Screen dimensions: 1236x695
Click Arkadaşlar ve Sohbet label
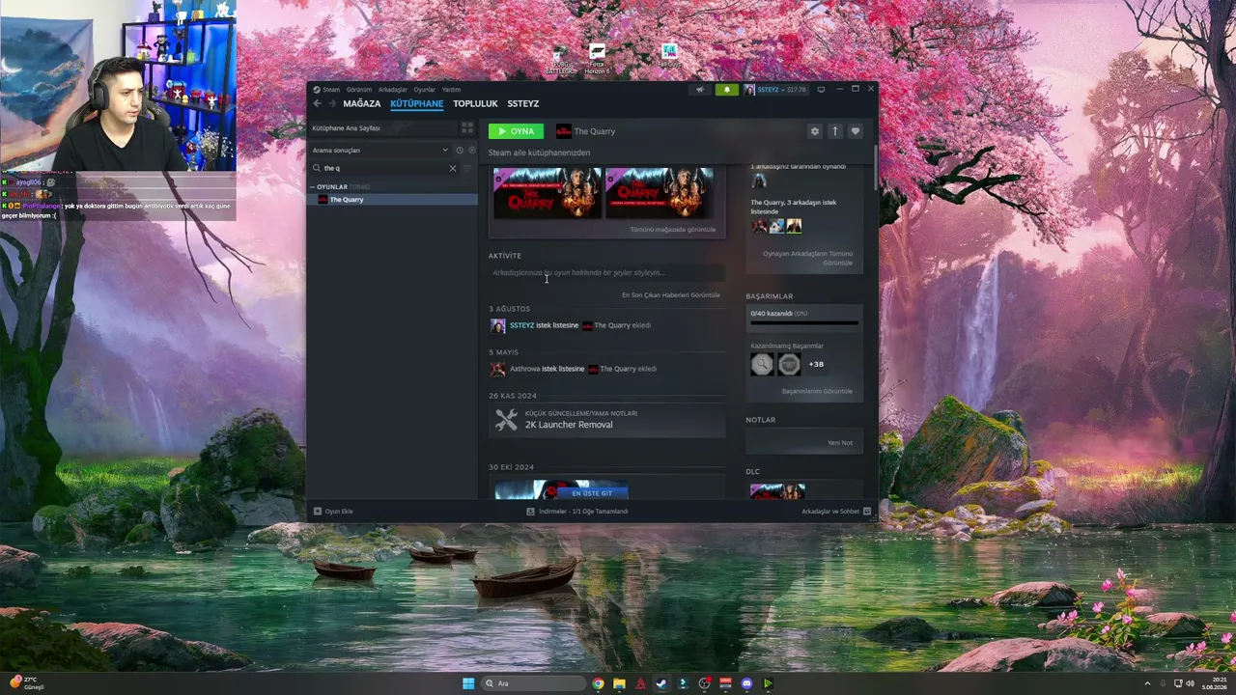[830, 512]
